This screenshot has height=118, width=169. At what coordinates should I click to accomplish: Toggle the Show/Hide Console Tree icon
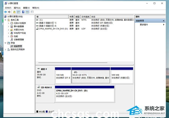coord(18,12)
